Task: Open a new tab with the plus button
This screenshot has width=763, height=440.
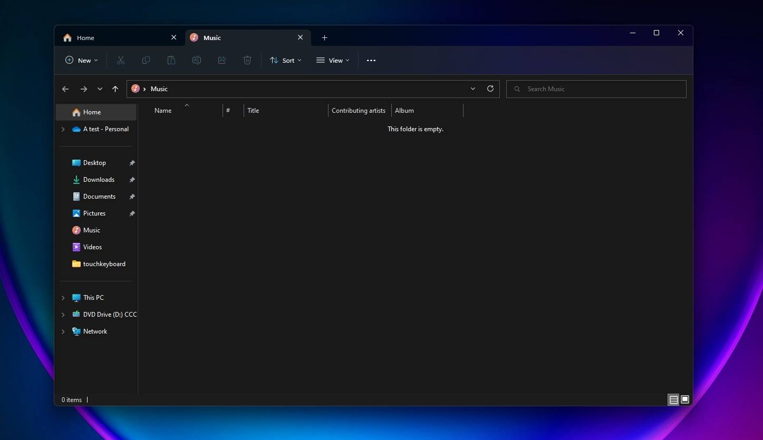Action: point(324,37)
